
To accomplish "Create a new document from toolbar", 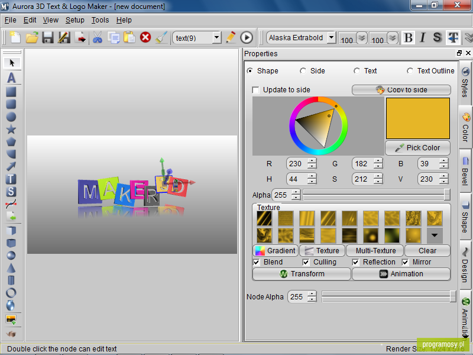I will click(x=15, y=38).
